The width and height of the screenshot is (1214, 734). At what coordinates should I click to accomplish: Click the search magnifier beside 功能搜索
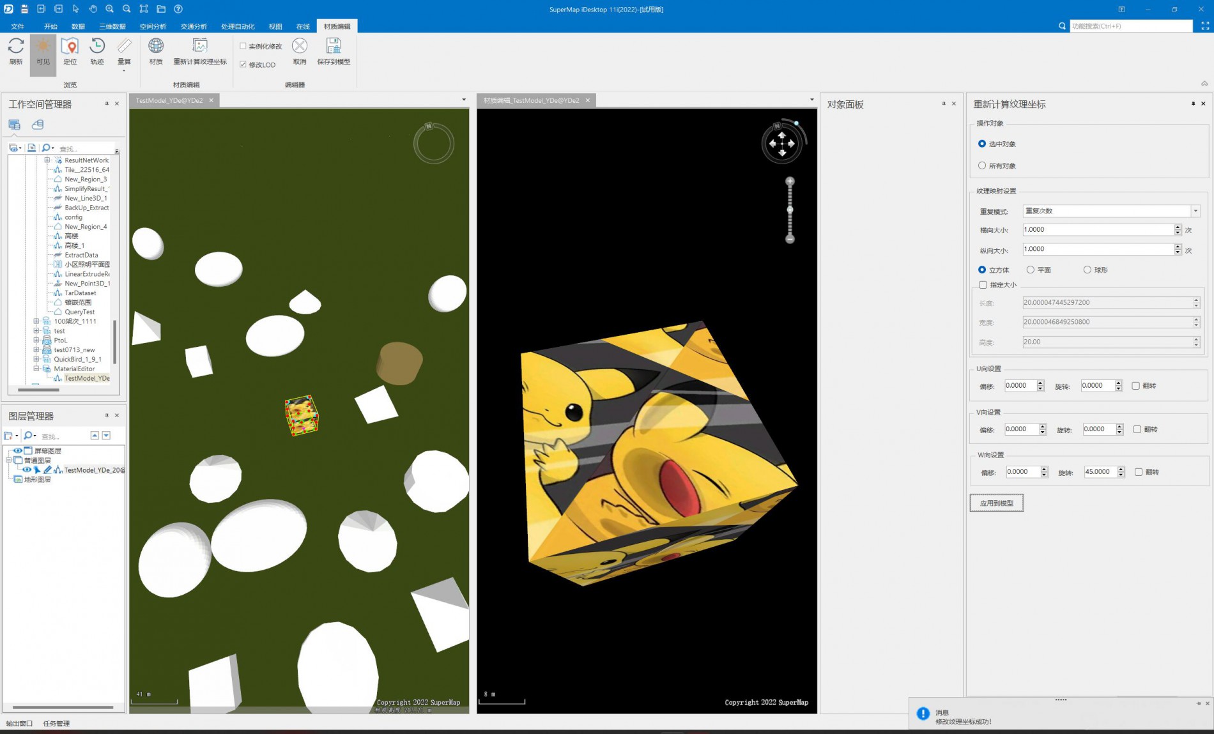point(1062,26)
